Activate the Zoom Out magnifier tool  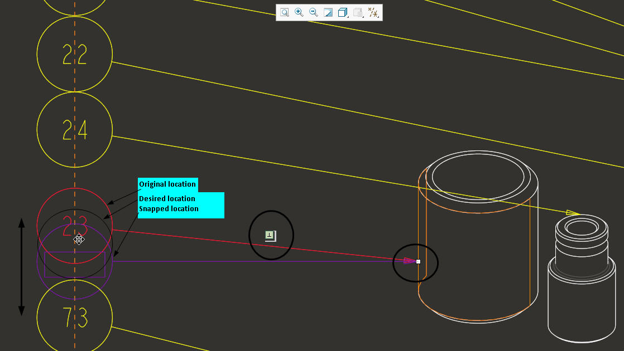pyautogui.click(x=313, y=12)
